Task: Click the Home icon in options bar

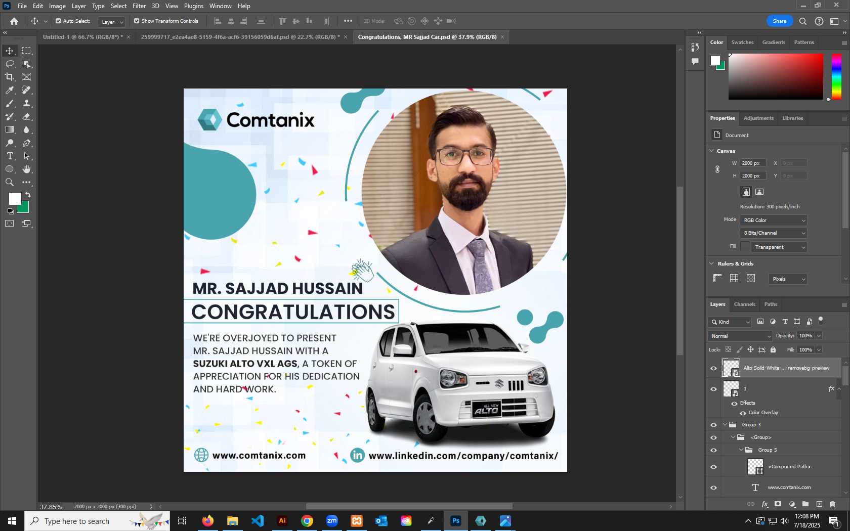Action: (14, 21)
